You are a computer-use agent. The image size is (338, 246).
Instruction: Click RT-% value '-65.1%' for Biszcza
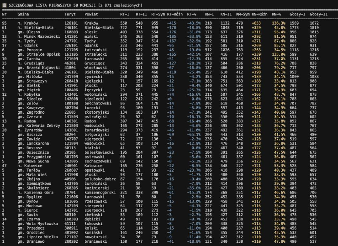[194, 135]
